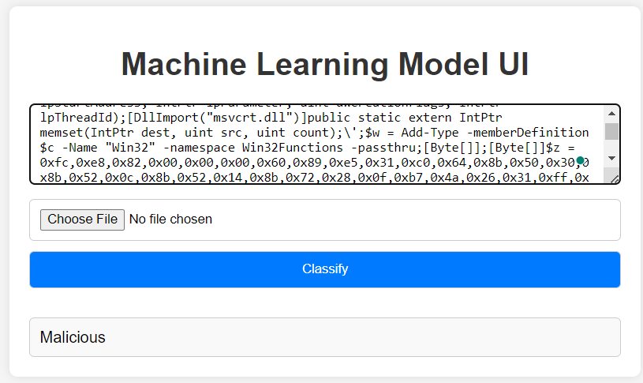Click the Machine Learning Model UI heading
This screenshot has height=383, width=643.
click(x=325, y=64)
